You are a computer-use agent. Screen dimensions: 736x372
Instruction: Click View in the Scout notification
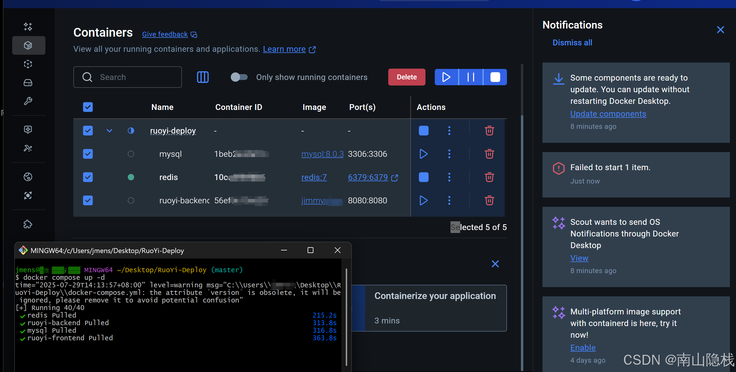pyautogui.click(x=579, y=258)
